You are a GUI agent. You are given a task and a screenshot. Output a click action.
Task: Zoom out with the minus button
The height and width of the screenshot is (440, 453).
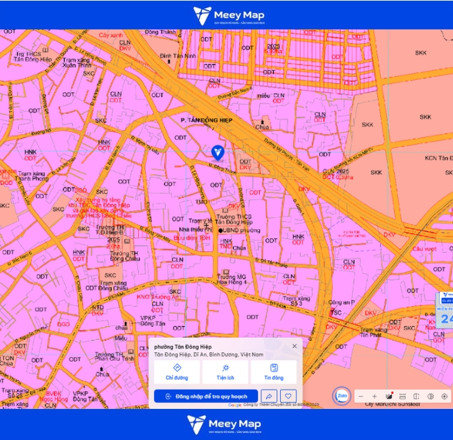click(x=361, y=396)
